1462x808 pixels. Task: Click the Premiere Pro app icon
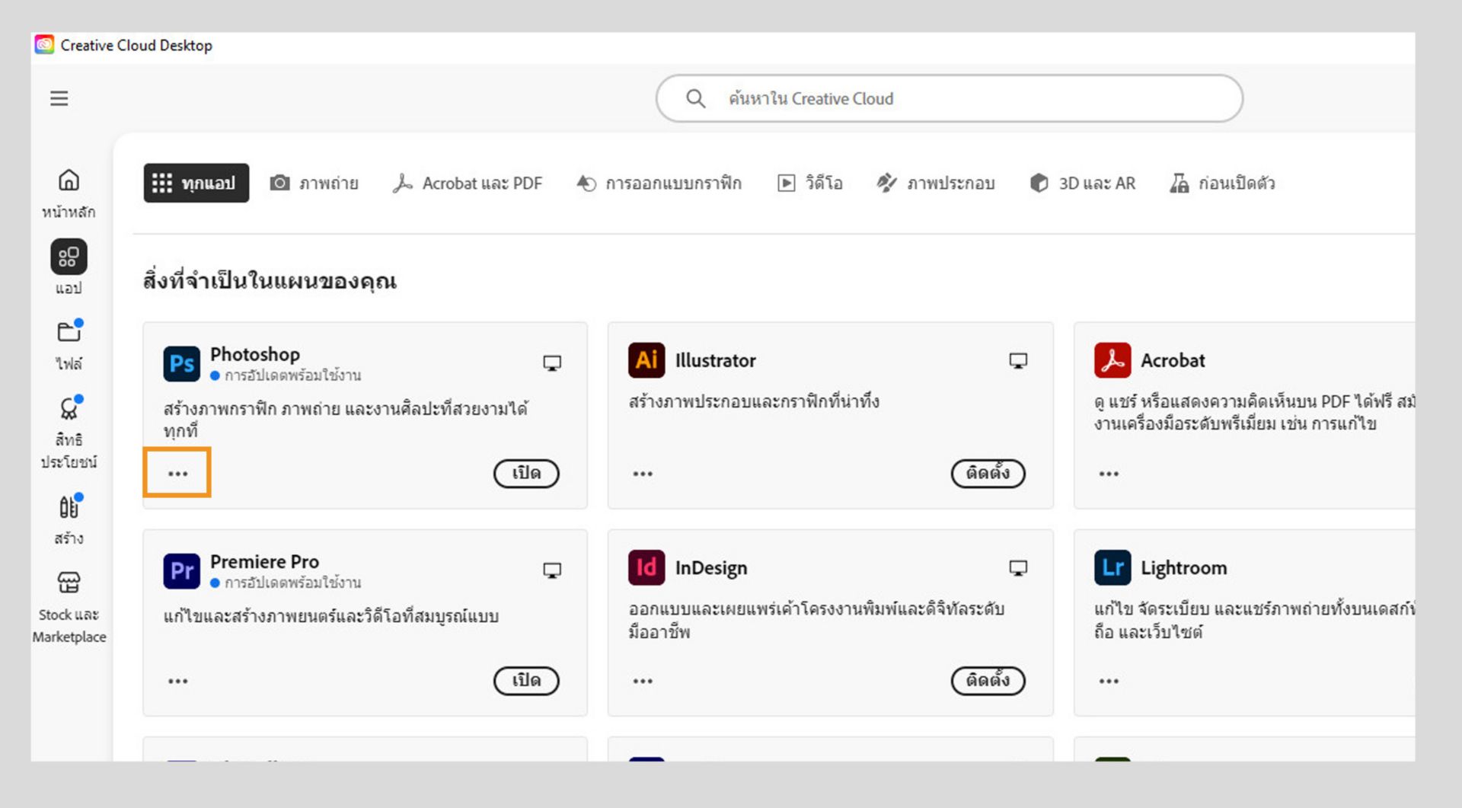coord(181,570)
